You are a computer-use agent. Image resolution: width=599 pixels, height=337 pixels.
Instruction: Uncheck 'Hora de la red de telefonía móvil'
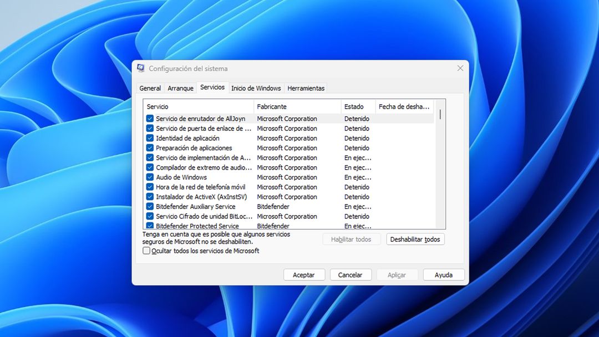coord(150,187)
